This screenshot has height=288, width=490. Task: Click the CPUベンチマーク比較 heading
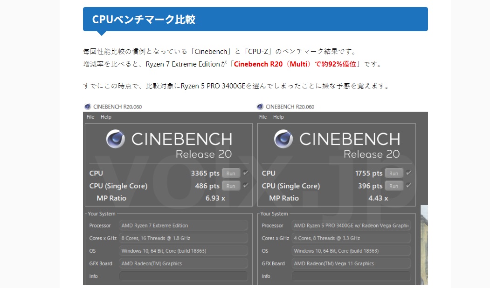(144, 20)
